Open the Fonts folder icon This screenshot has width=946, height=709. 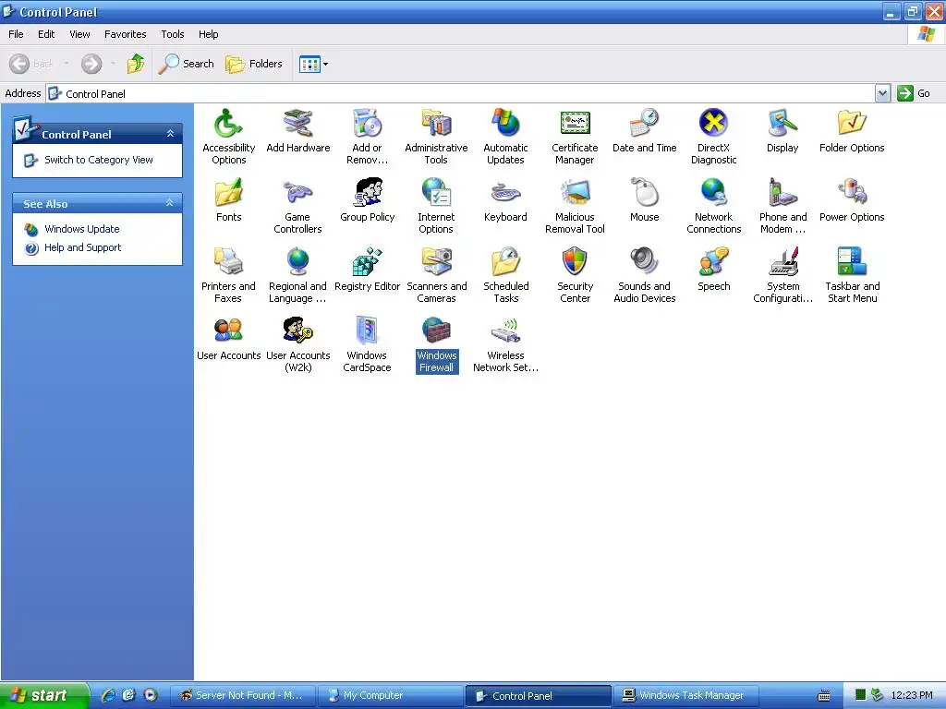click(x=229, y=193)
